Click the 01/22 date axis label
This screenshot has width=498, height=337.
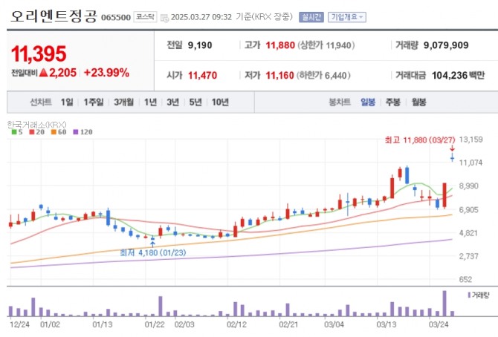coord(155,324)
